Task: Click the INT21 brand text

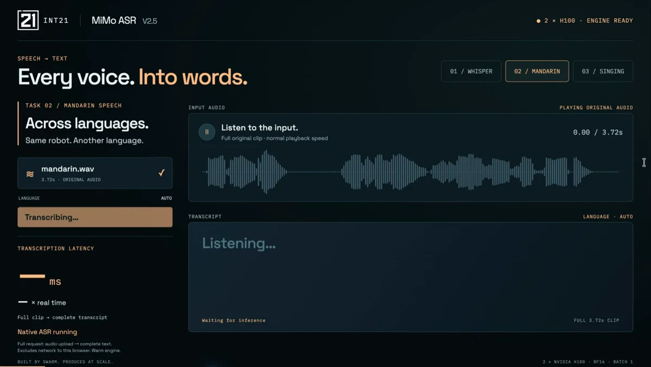Action: tap(56, 21)
